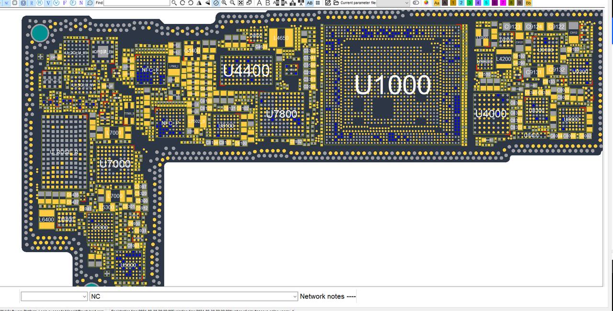Select the gold number 1 swatch
613x311 pixels.
coord(453,3)
